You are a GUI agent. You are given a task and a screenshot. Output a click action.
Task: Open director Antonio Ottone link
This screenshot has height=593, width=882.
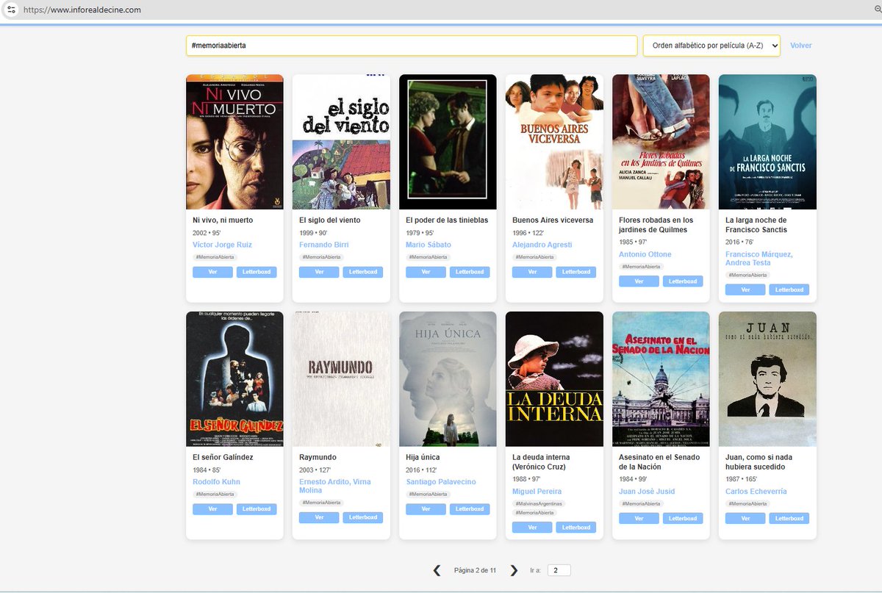pos(645,254)
